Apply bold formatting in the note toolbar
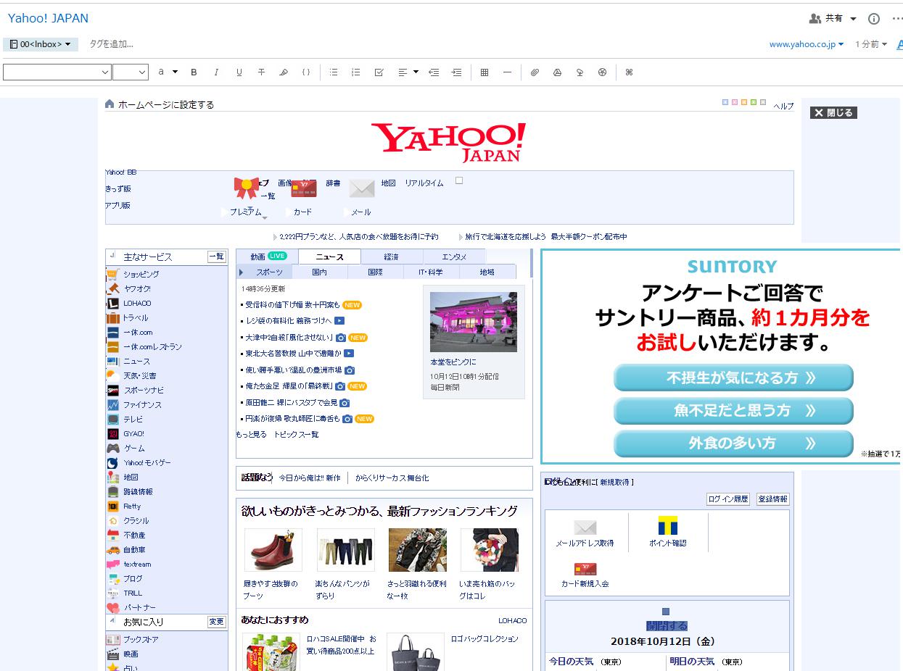The height and width of the screenshot is (671, 903). (x=194, y=72)
